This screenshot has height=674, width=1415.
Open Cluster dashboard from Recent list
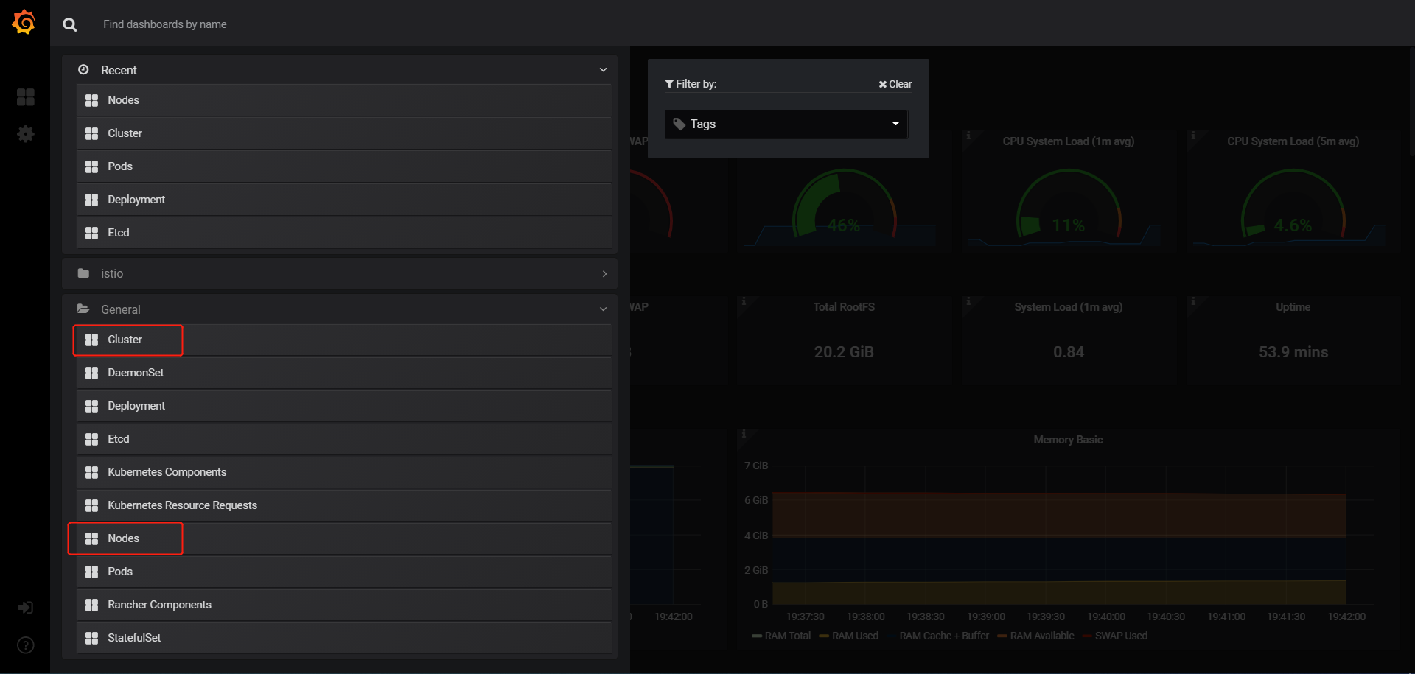point(344,133)
